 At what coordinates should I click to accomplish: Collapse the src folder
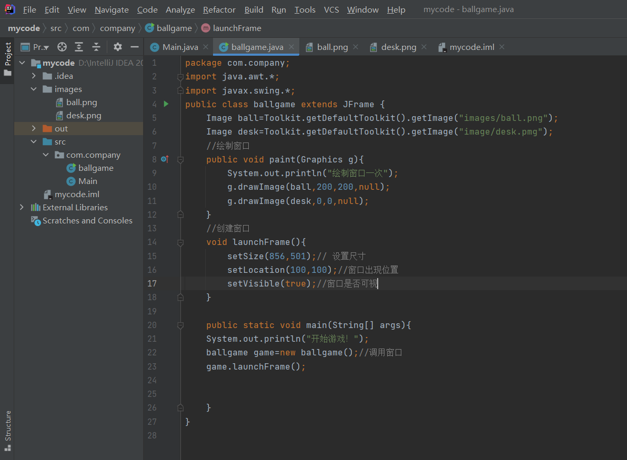34,141
